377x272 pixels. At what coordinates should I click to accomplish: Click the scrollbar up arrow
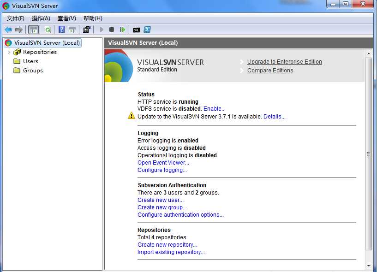coord(369,53)
